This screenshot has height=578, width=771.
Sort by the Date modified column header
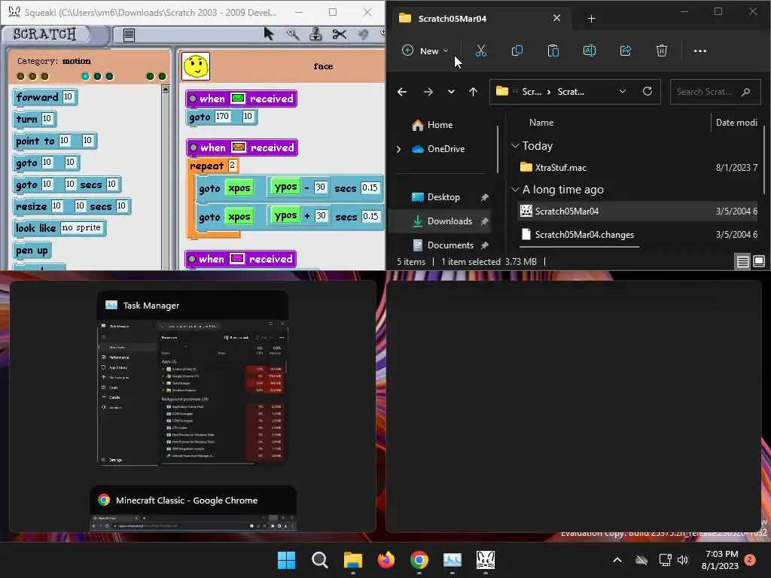736,123
